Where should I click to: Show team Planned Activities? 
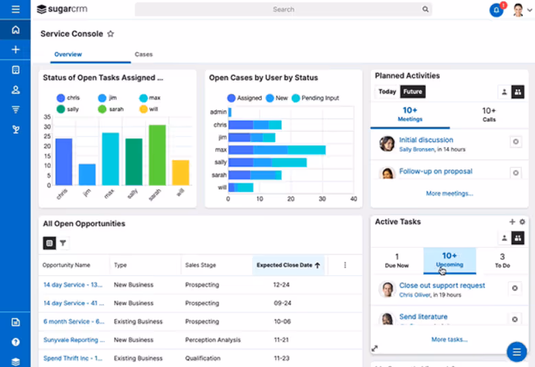click(518, 92)
